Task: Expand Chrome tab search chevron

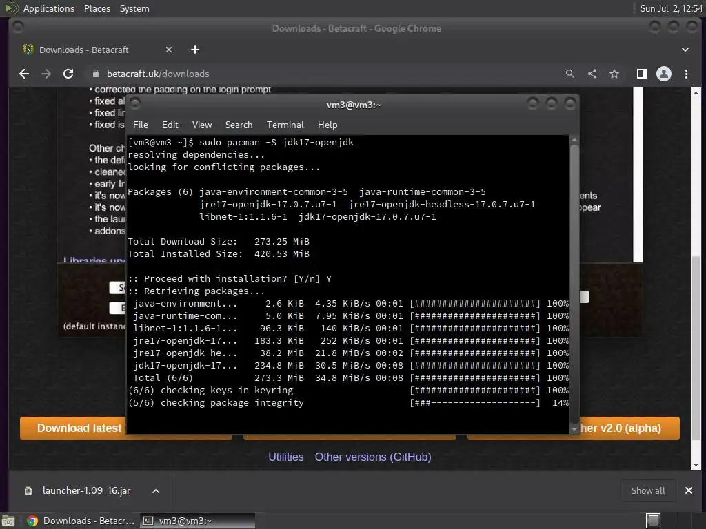Action: pyautogui.click(x=685, y=50)
